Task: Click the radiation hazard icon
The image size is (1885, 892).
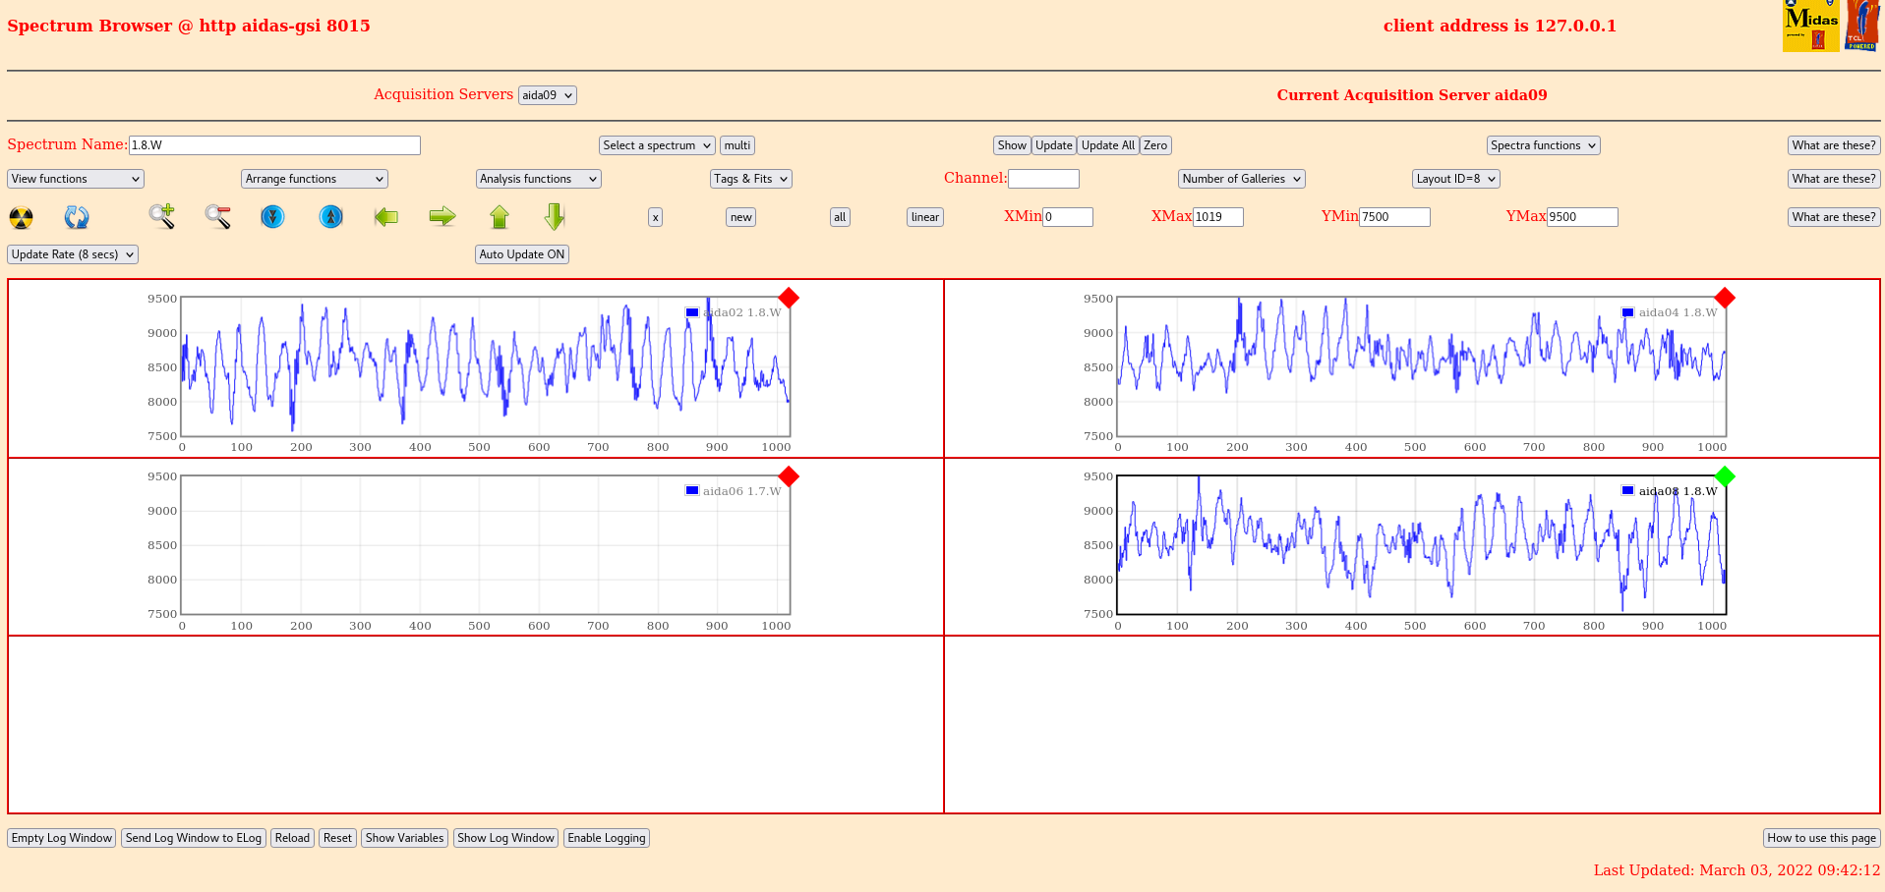Action: (x=21, y=217)
